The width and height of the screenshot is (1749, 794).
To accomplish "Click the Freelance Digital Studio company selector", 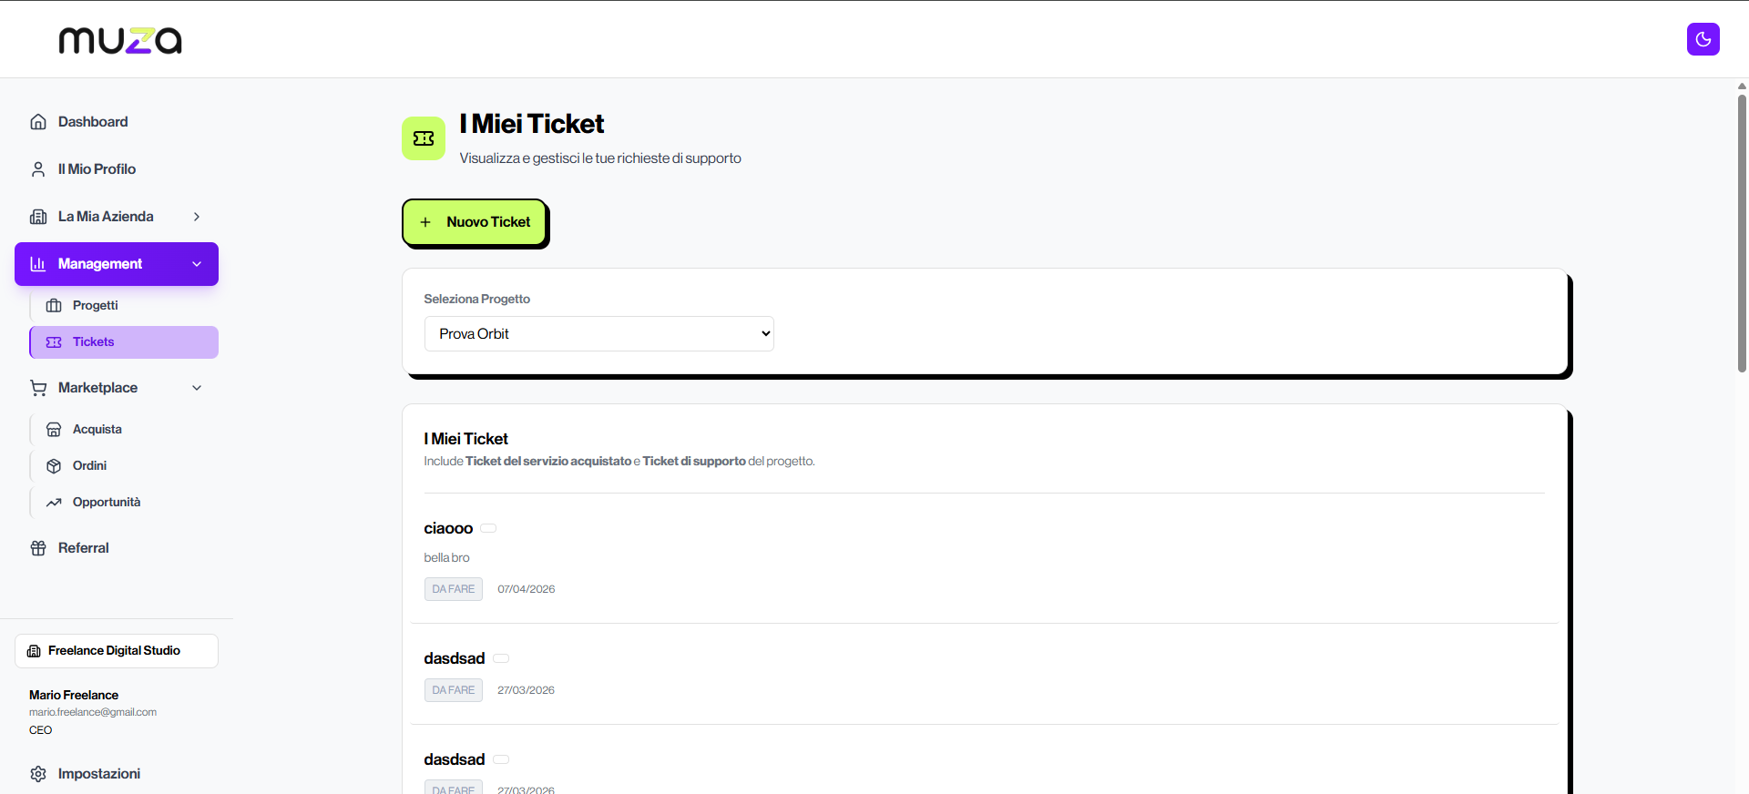I will (117, 651).
